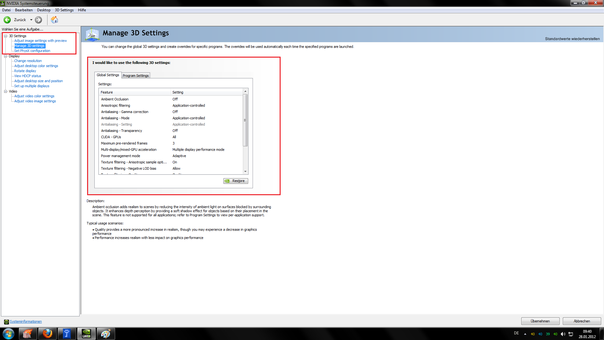
Task: Click Standardwerte wiederherstellen link
Action: [572, 39]
